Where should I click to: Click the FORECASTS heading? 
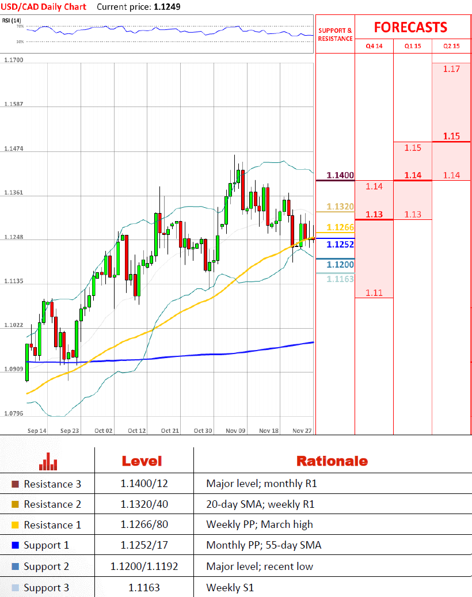click(x=411, y=28)
